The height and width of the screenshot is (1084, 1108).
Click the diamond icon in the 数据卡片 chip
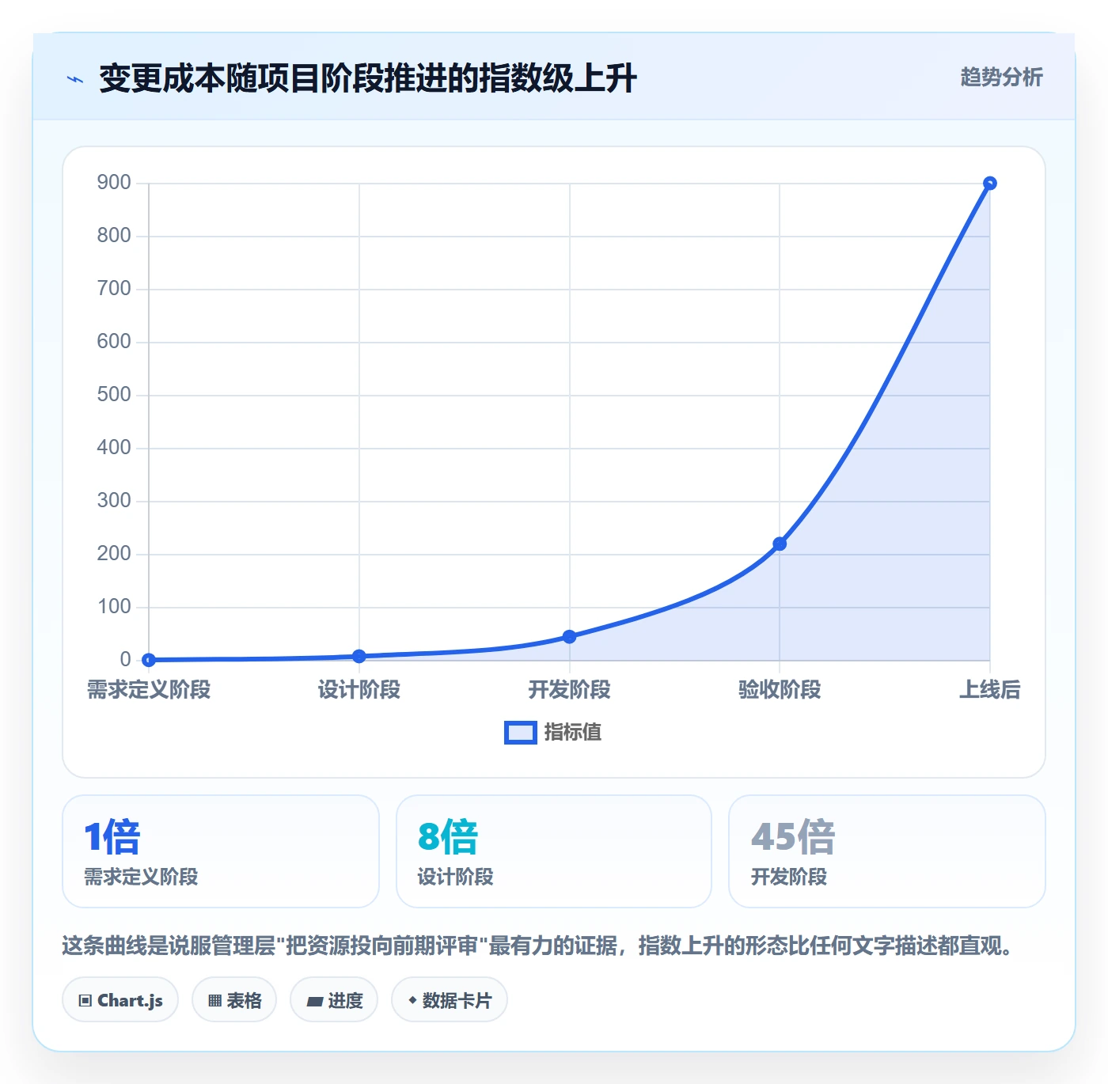coord(412,1000)
